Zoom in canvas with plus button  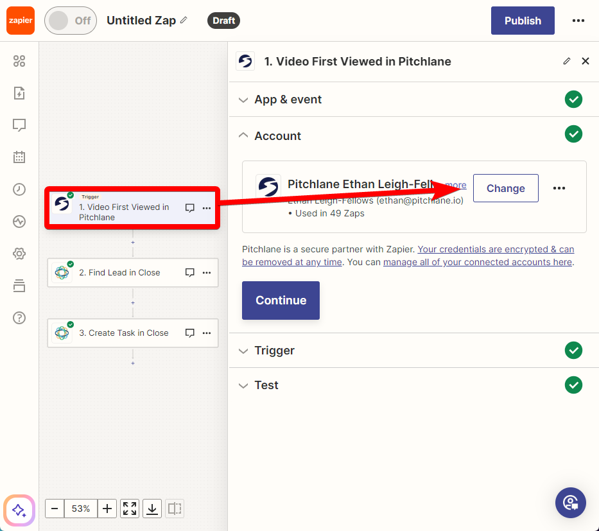click(x=107, y=509)
